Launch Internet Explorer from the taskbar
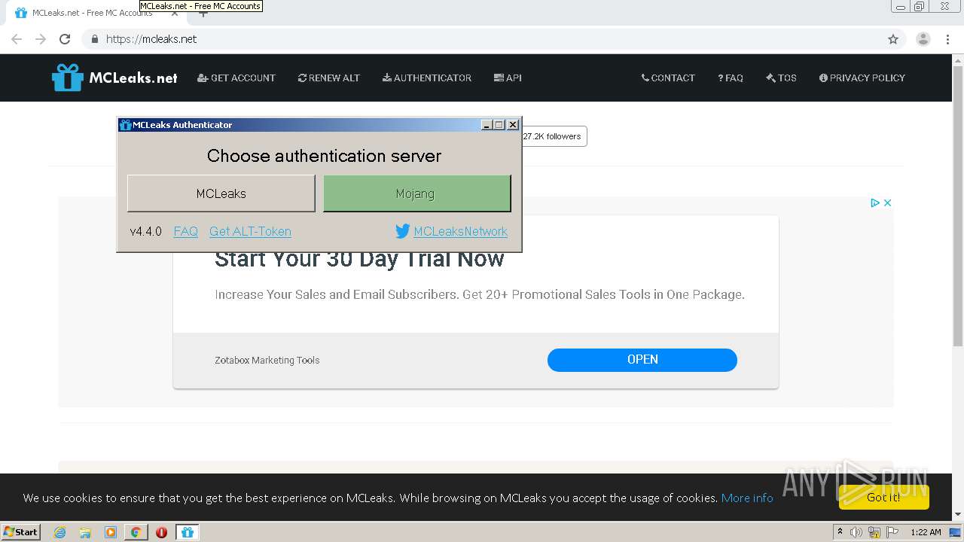The width and height of the screenshot is (964, 542). pyautogui.click(x=59, y=532)
